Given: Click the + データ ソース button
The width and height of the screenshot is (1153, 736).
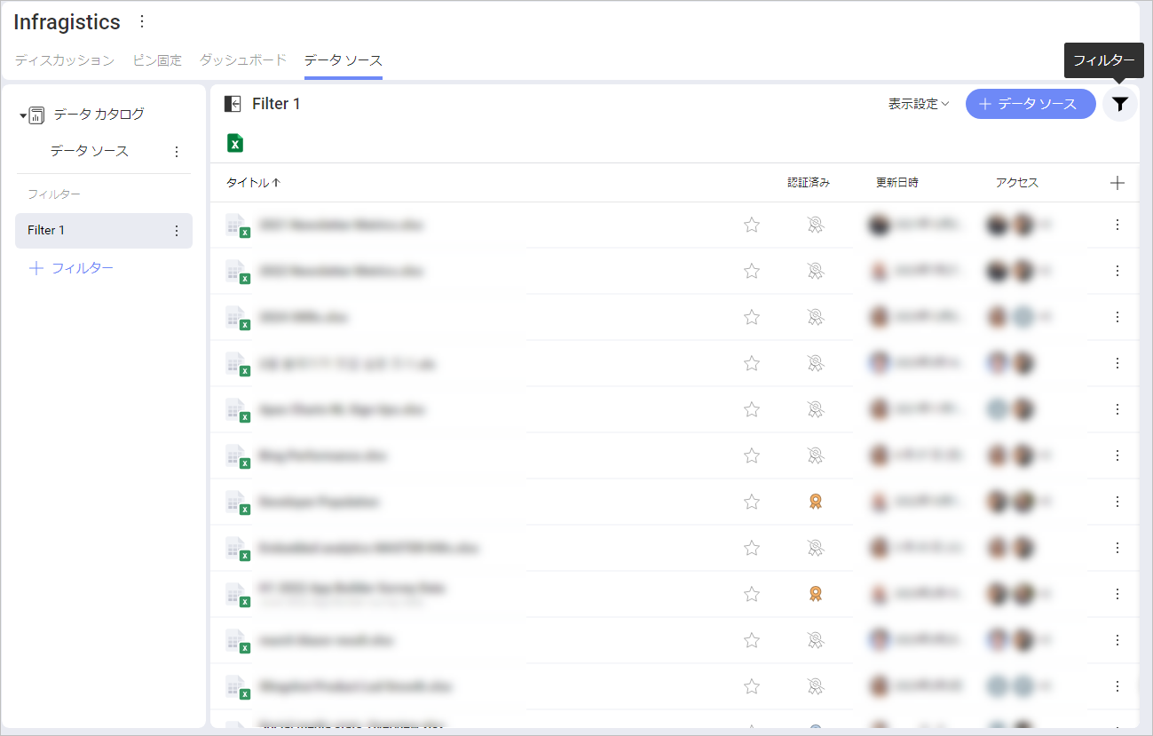Looking at the screenshot, I should (1031, 104).
